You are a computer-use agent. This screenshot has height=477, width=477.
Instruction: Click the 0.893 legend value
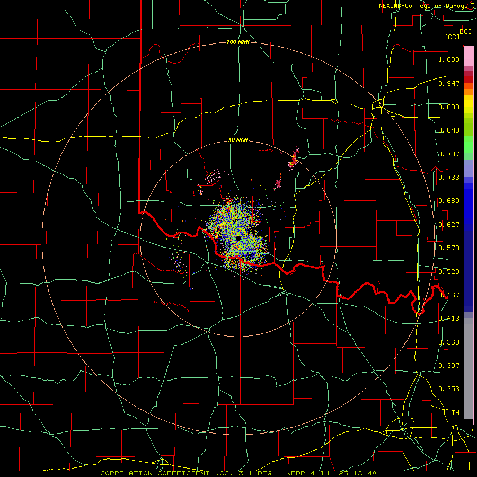(x=449, y=107)
